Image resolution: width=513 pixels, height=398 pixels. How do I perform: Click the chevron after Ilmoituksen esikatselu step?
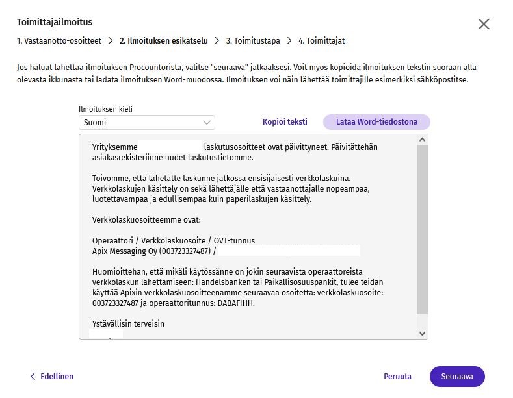(x=217, y=41)
